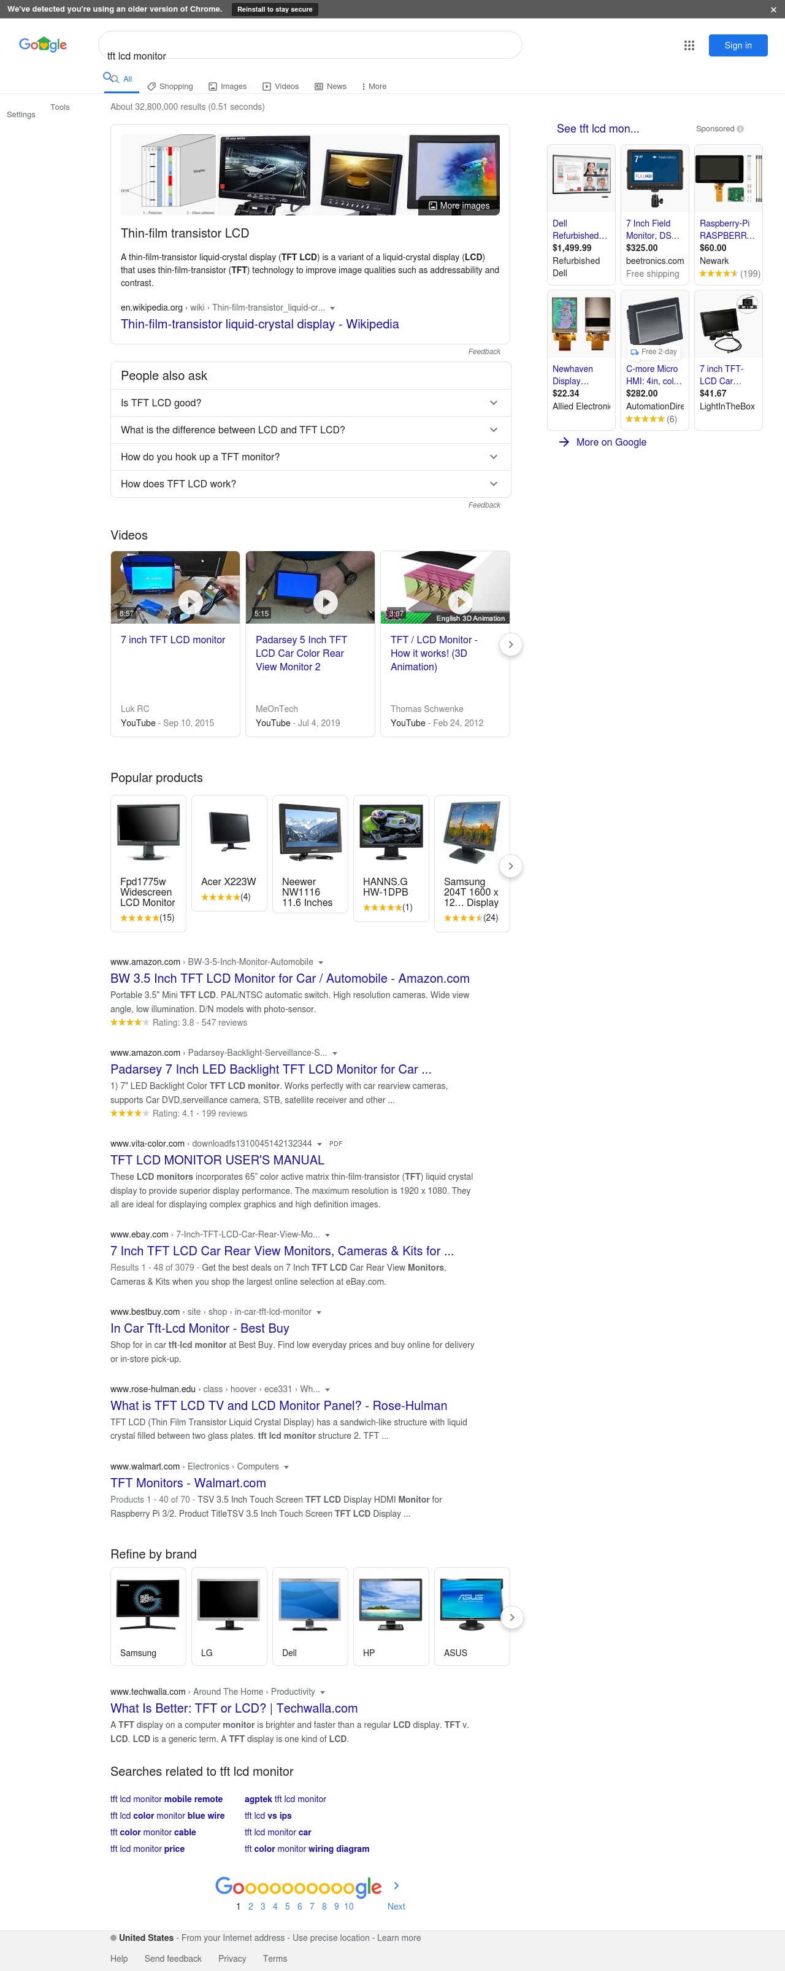Click related search 'tft lcd vs ips'
The height and width of the screenshot is (1971, 785).
click(x=268, y=1816)
